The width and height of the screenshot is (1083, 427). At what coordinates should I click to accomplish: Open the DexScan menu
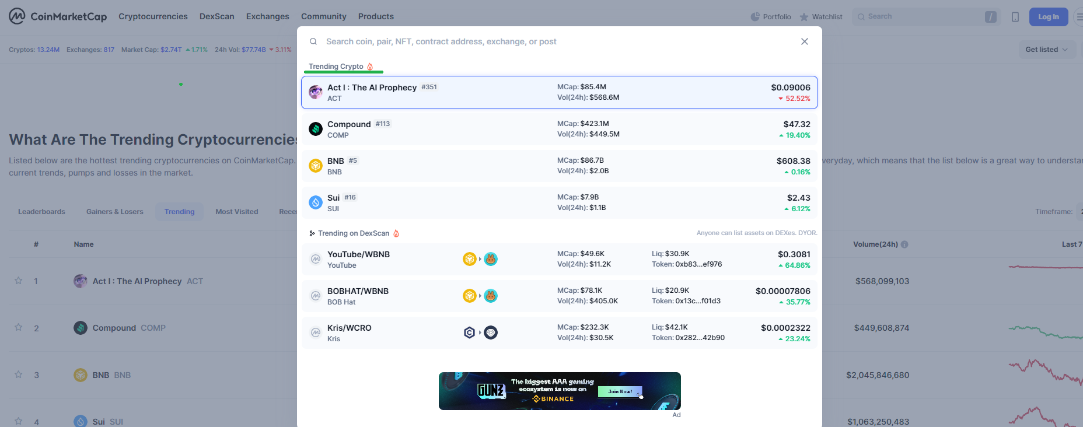pos(217,16)
